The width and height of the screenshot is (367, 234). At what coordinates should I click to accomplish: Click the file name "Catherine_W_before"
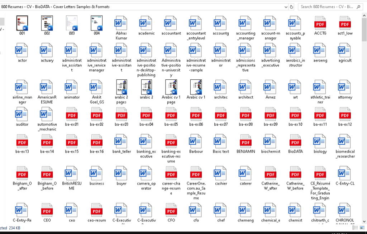pos(295,186)
